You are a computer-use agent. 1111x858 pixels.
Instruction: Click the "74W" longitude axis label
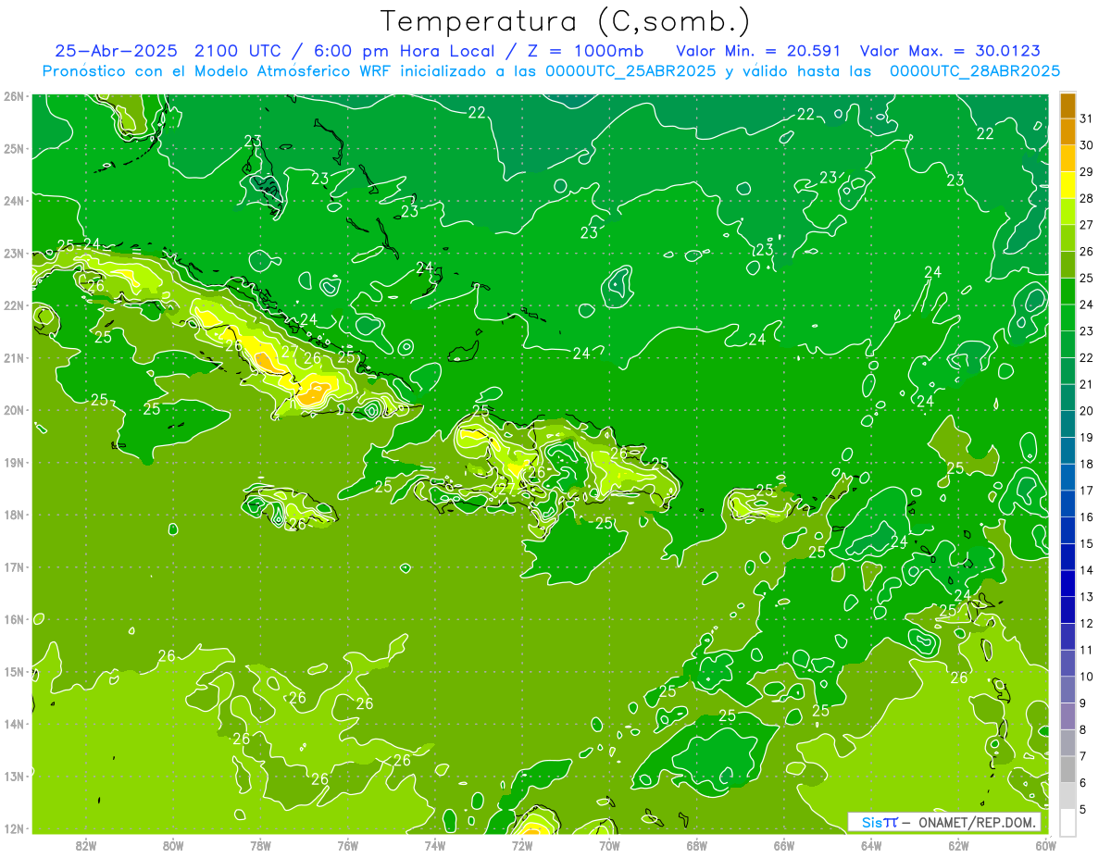point(435,845)
